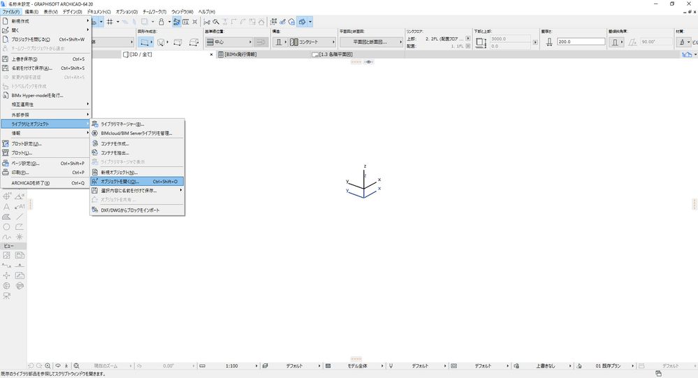Image resolution: width=698 pixels, height=378 pixels.
Task: Click BIMcloud/BIM Serverライブラリを管理... entry
Action: 137,133
